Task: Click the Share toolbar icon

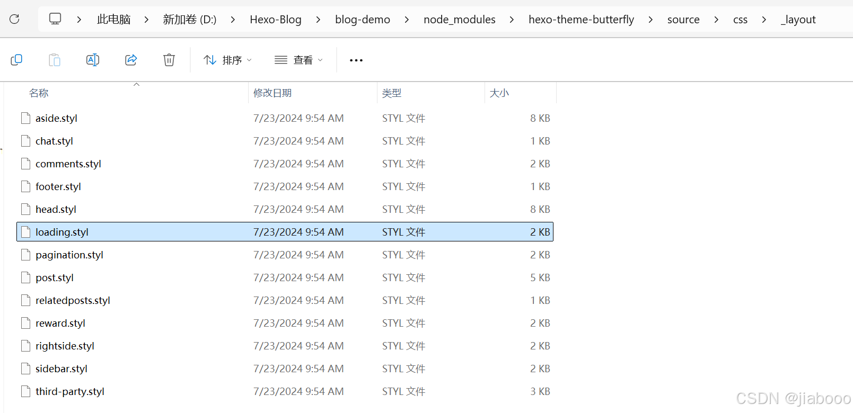Action: [x=131, y=60]
